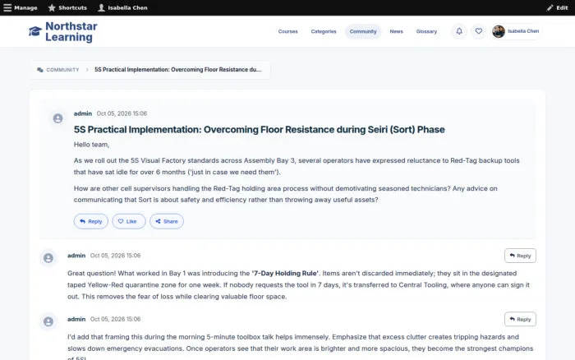The image size is (575, 360).
Task: Open admin author link on main post
Action: [x=83, y=113]
